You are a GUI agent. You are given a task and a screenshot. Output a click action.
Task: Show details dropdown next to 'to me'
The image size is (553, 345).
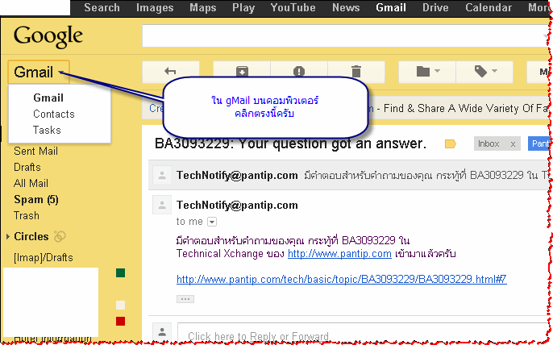212,222
